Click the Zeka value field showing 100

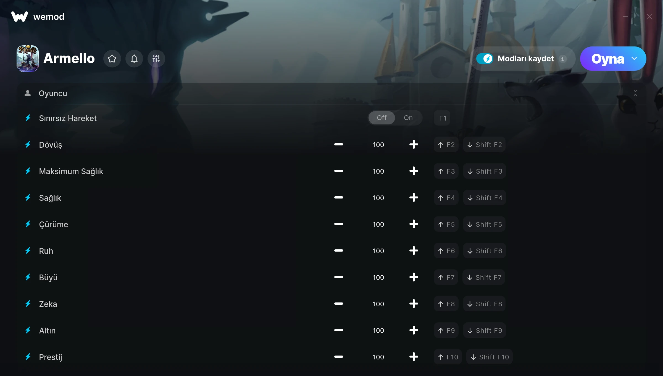[378, 304]
